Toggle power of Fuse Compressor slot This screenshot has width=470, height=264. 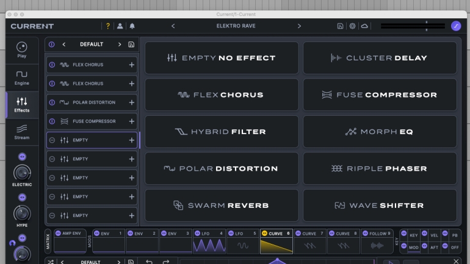[52, 121]
